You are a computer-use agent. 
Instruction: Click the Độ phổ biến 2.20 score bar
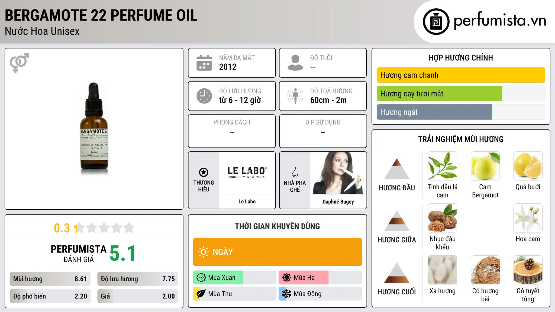[x=50, y=296]
